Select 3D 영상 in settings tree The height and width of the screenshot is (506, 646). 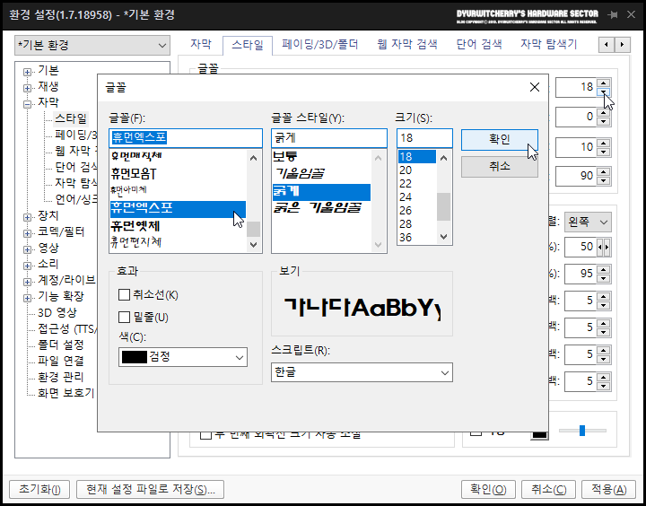pos(57,312)
